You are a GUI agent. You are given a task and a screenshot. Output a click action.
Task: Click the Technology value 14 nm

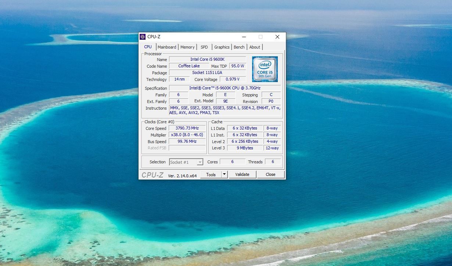point(179,79)
